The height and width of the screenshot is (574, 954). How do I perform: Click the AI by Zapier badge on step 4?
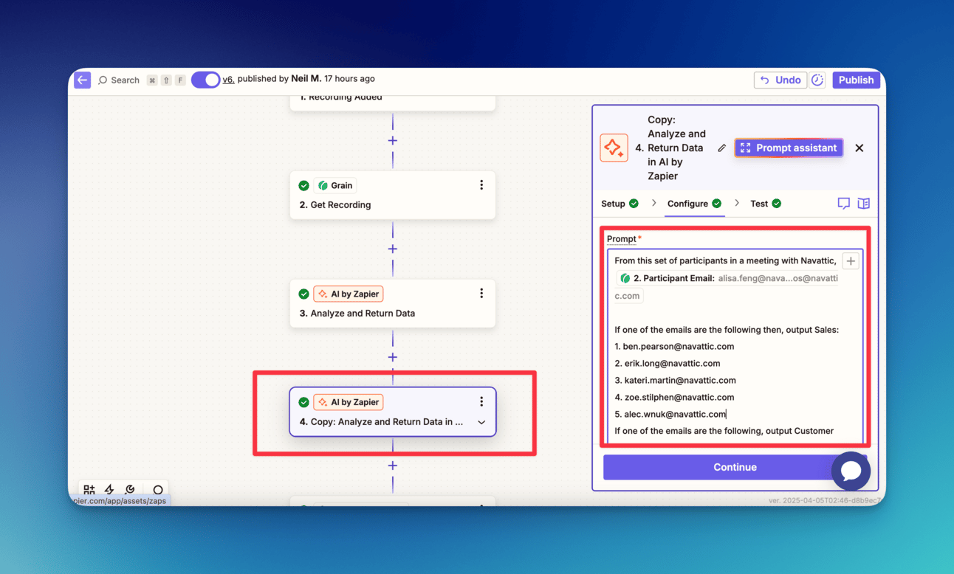pyautogui.click(x=348, y=402)
